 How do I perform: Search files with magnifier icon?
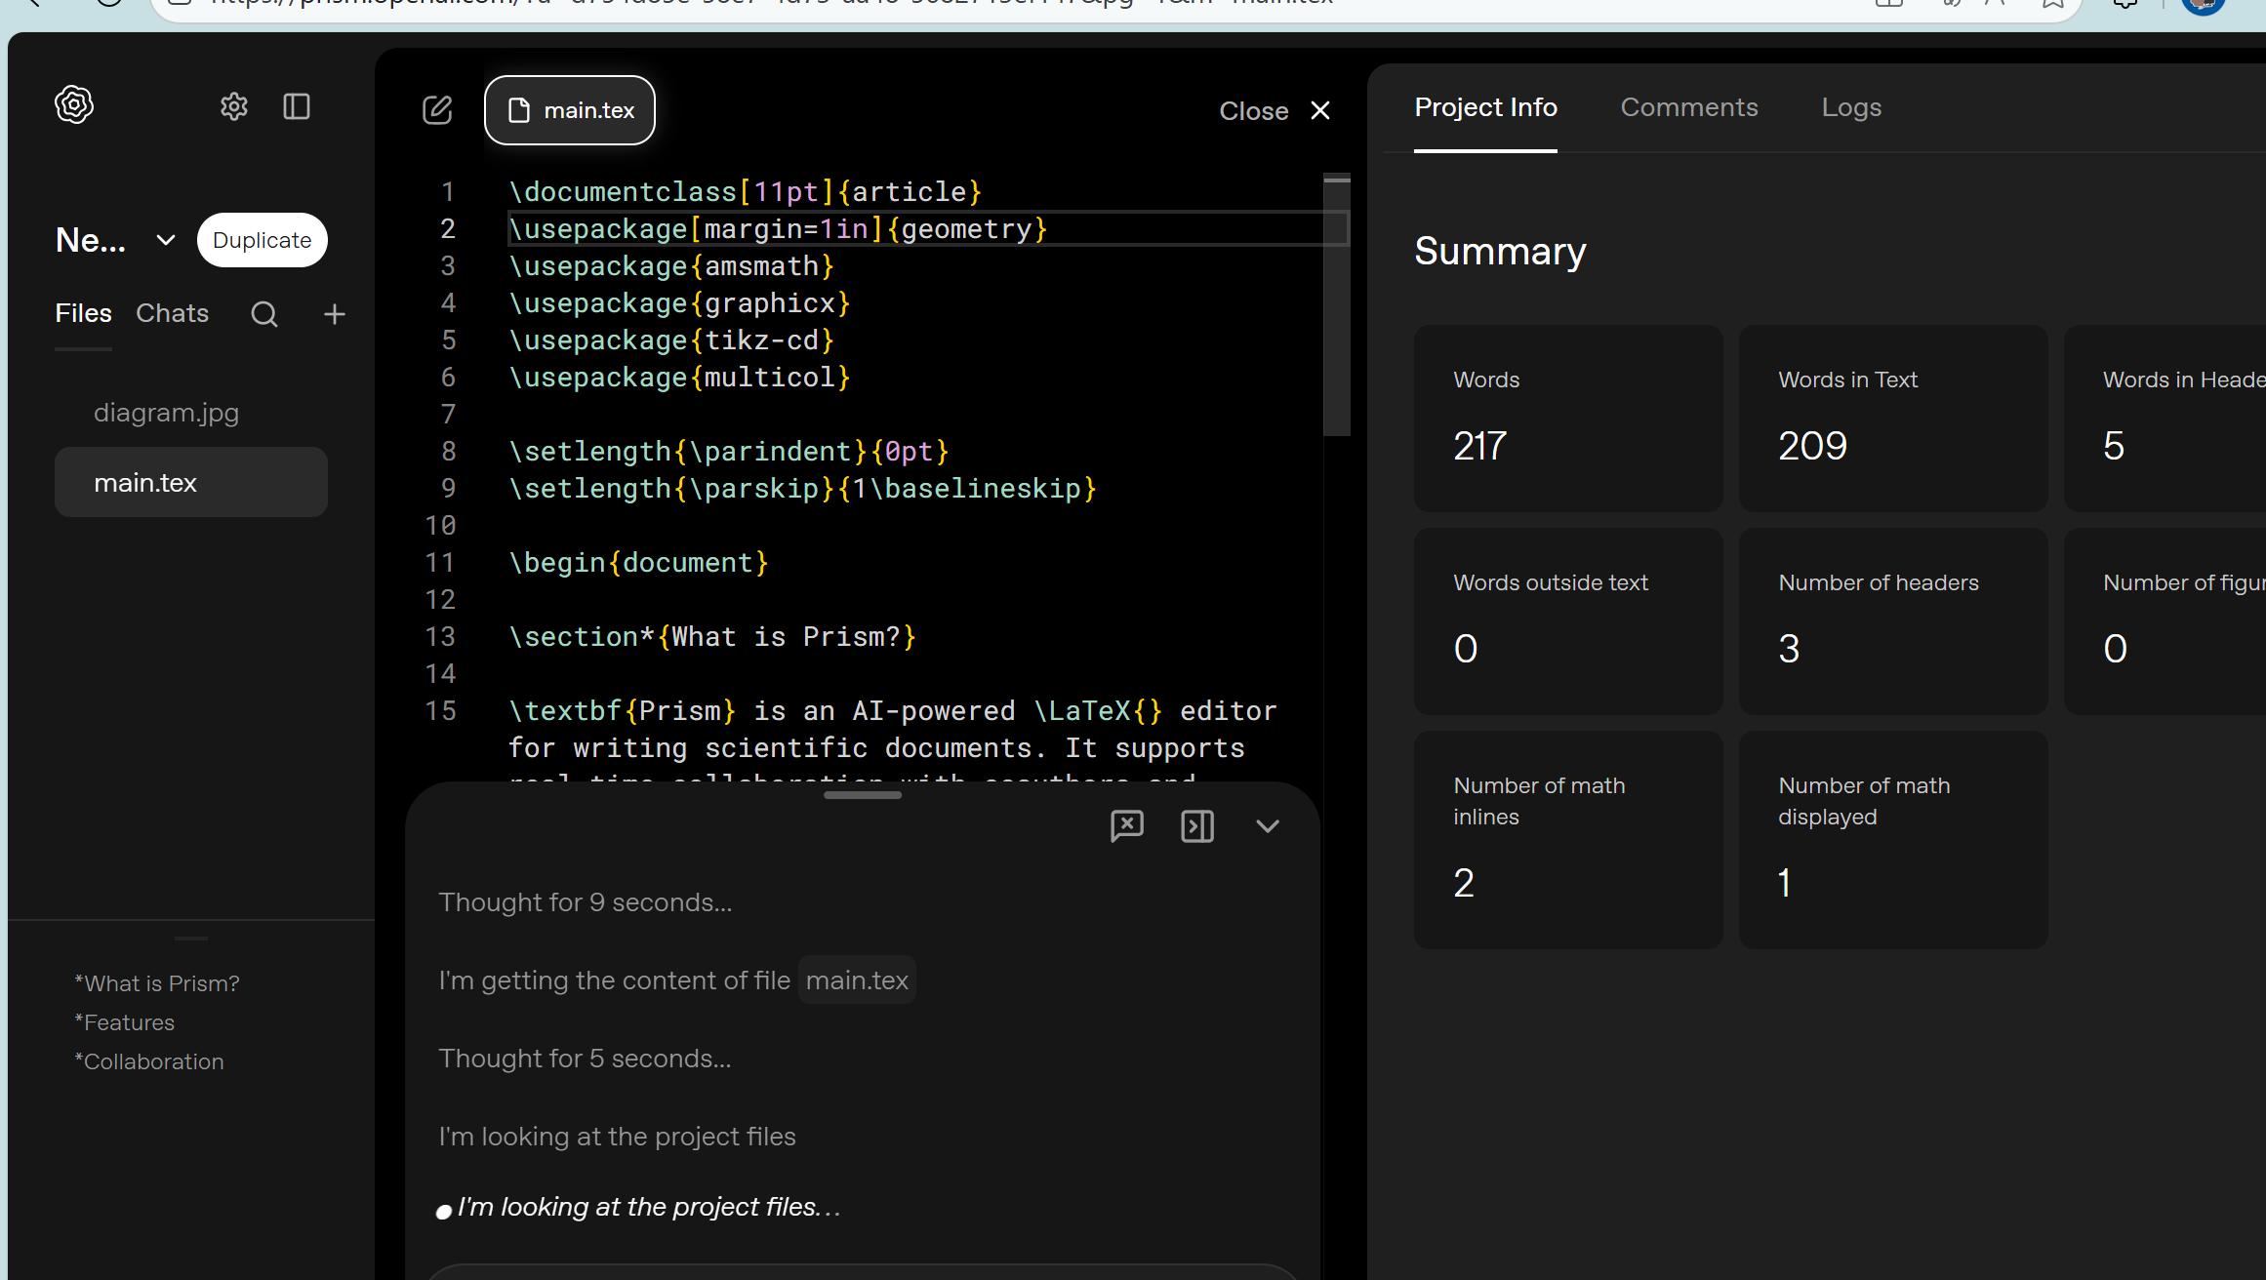[x=264, y=314]
